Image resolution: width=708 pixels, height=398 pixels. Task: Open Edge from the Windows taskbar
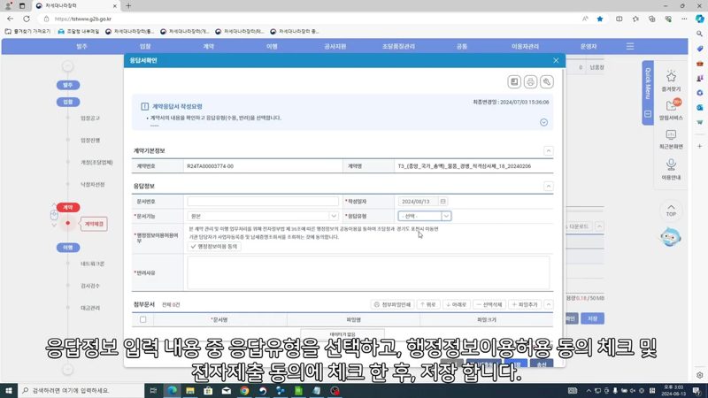[172, 390]
